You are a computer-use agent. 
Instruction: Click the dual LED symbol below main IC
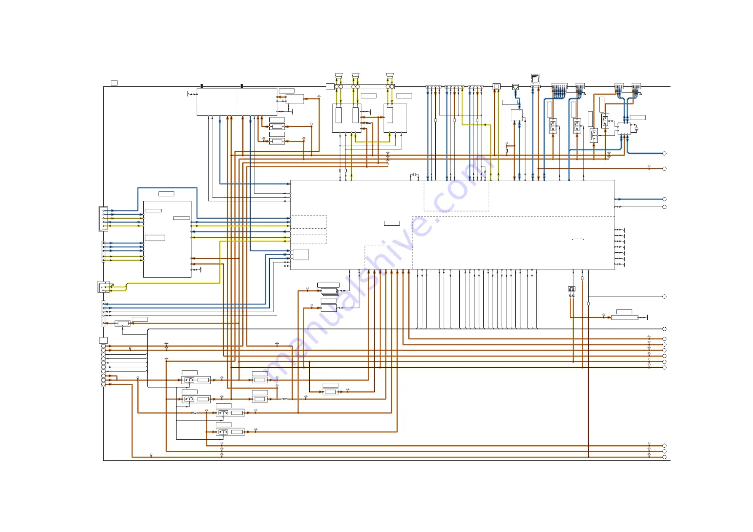click(572, 289)
